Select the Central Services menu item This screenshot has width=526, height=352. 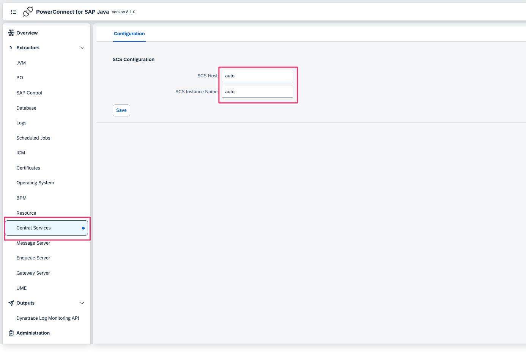click(33, 228)
